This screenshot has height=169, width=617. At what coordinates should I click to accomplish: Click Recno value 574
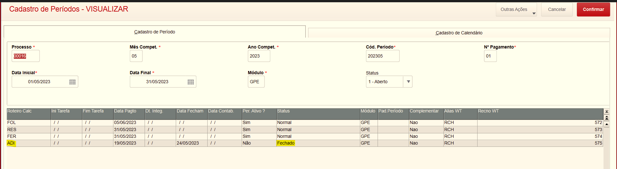(x=598, y=136)
